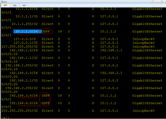Click next hop 10.1.1.1 address
Screen dimensions: 166x119
[x=108, y=9]
